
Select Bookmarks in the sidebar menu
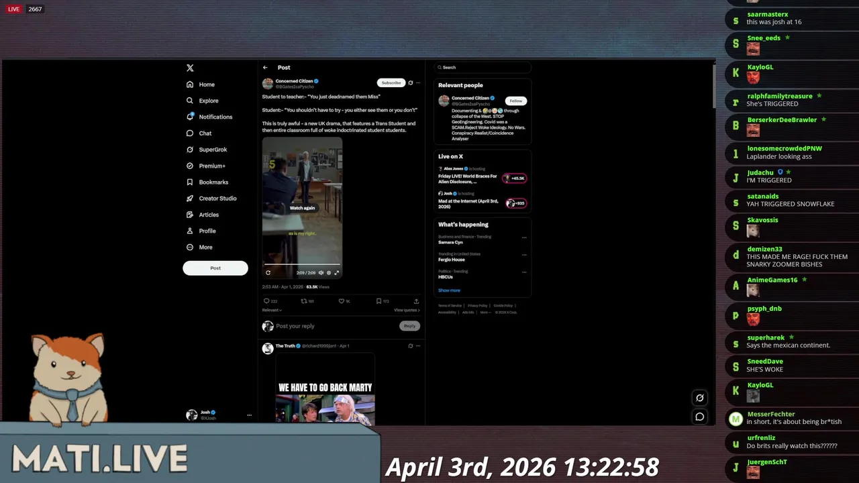click(213, 182)
